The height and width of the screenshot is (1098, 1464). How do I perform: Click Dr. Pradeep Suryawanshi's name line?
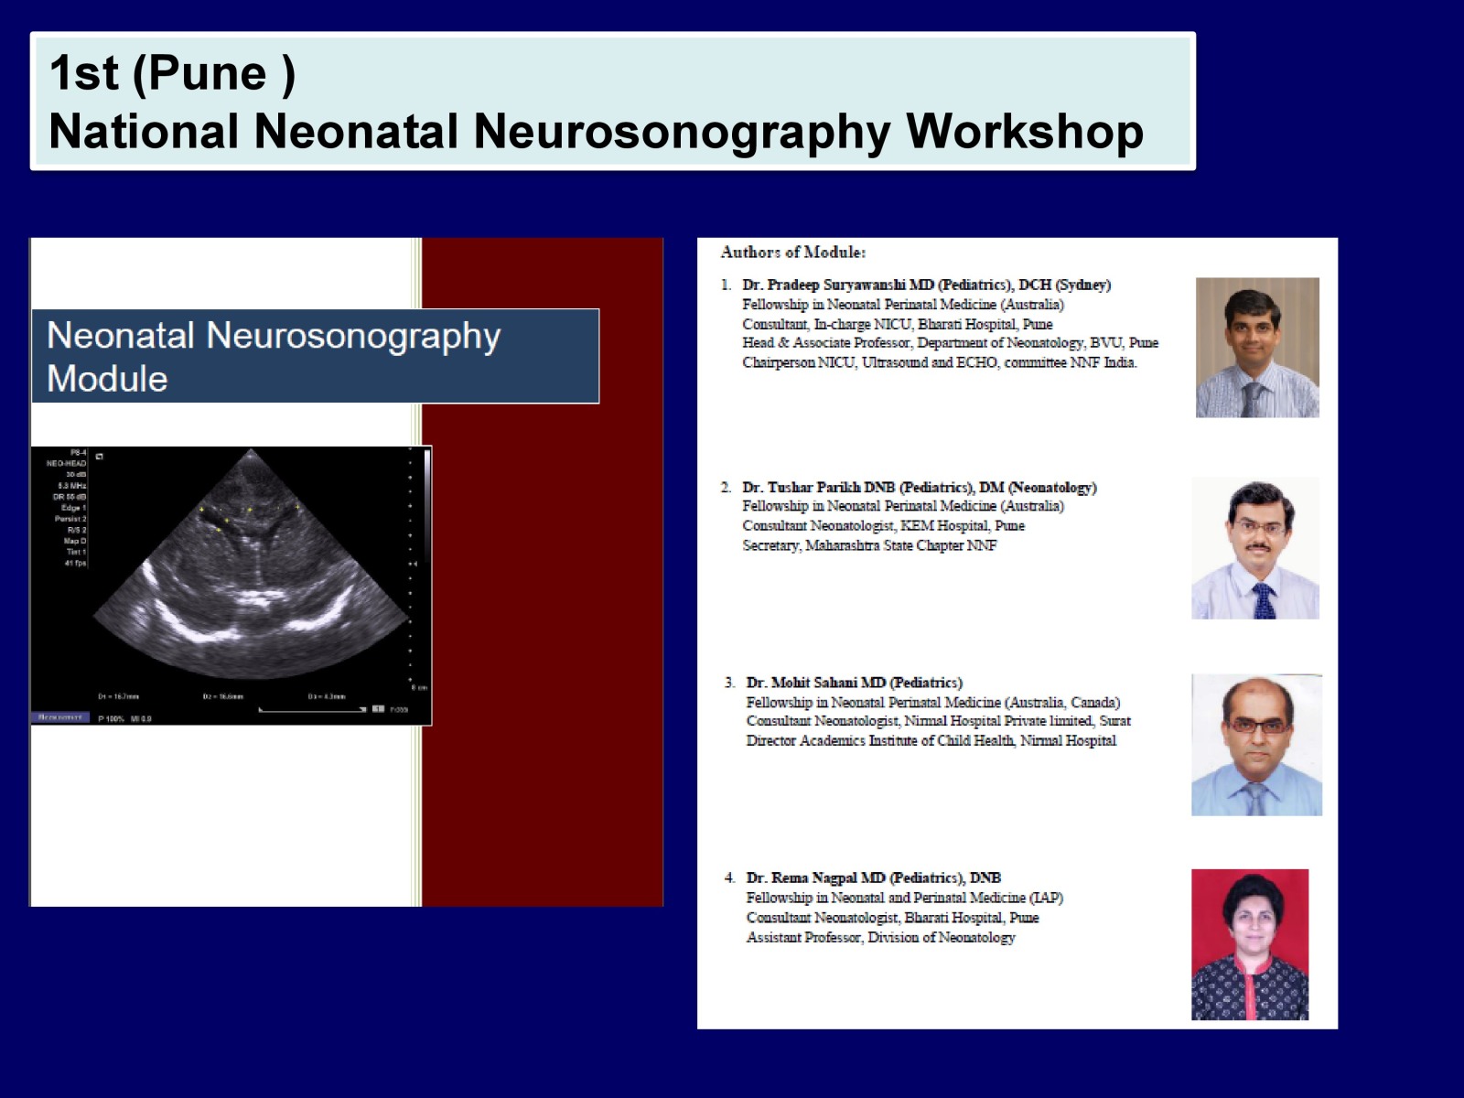[926, 285]
